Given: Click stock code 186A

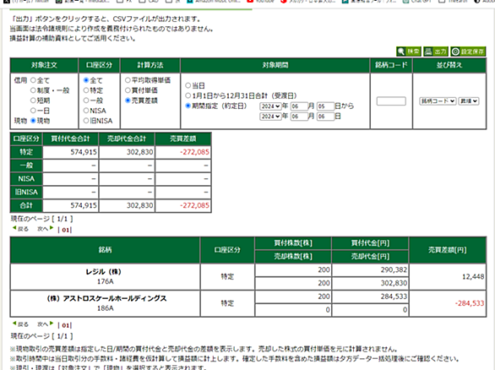Looking at the screenshot, I should (105, 308).
